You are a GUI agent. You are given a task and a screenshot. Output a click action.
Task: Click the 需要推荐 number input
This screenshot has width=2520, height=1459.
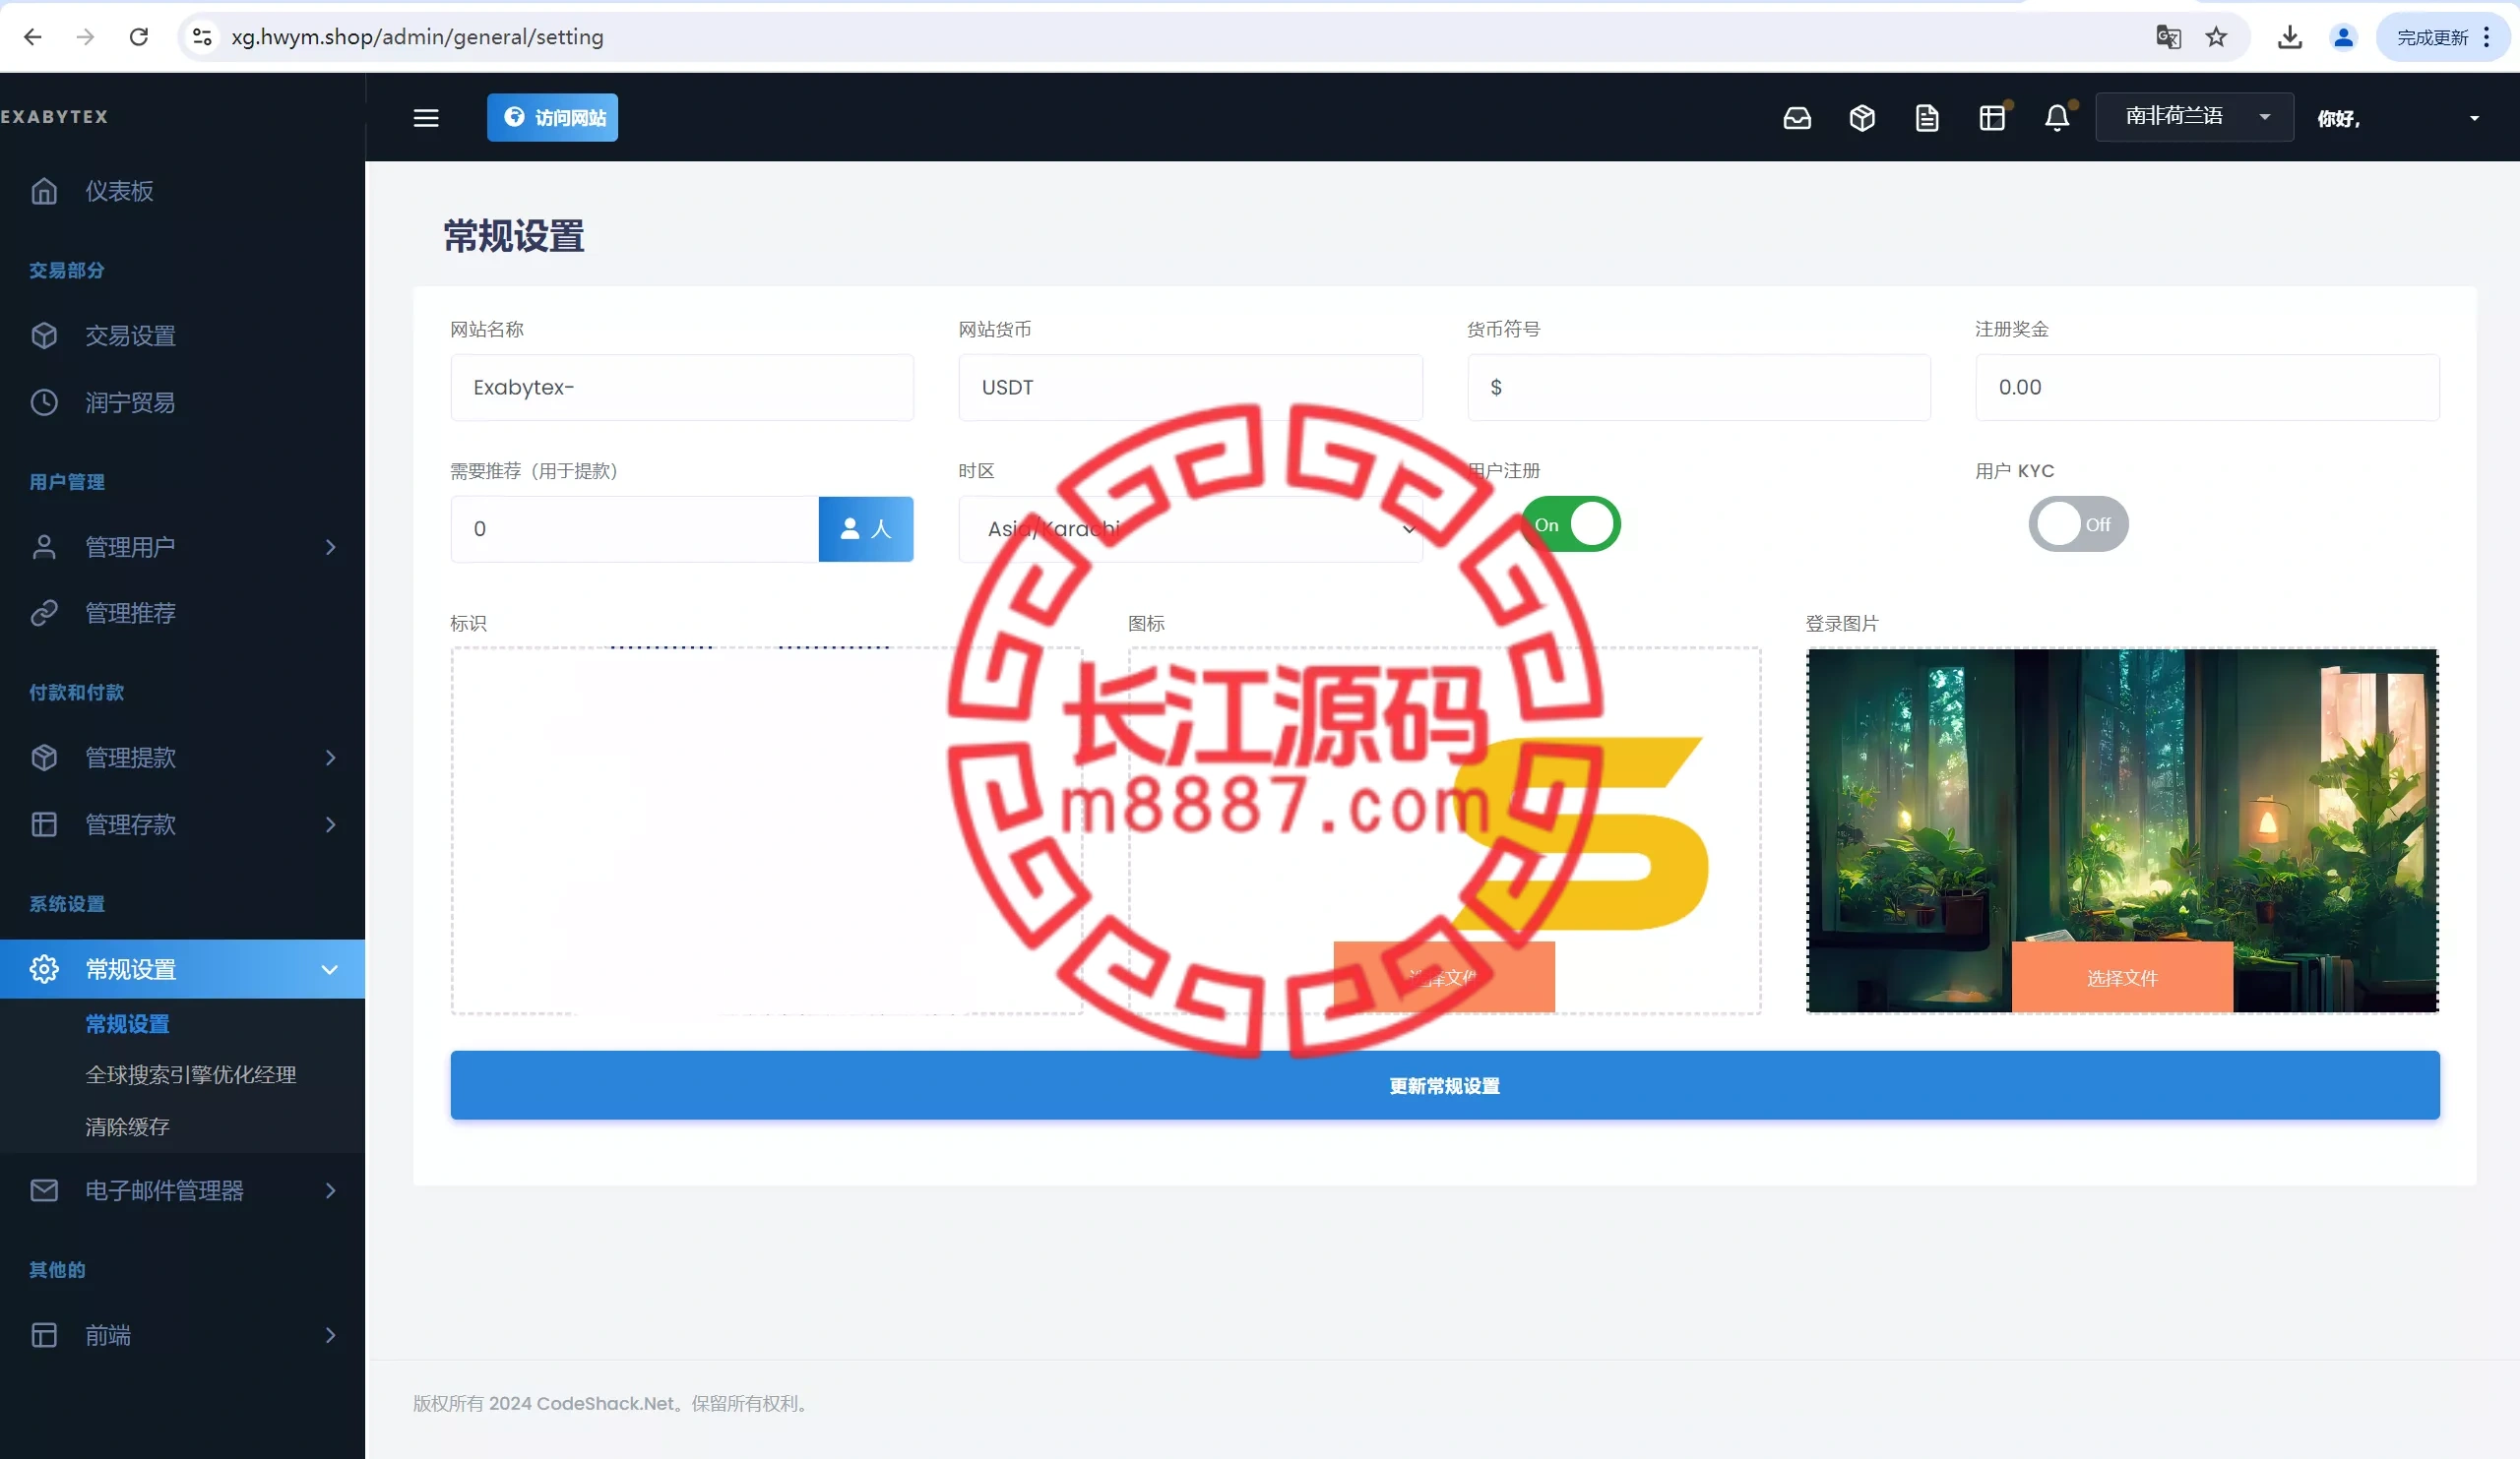coord(634,528)
